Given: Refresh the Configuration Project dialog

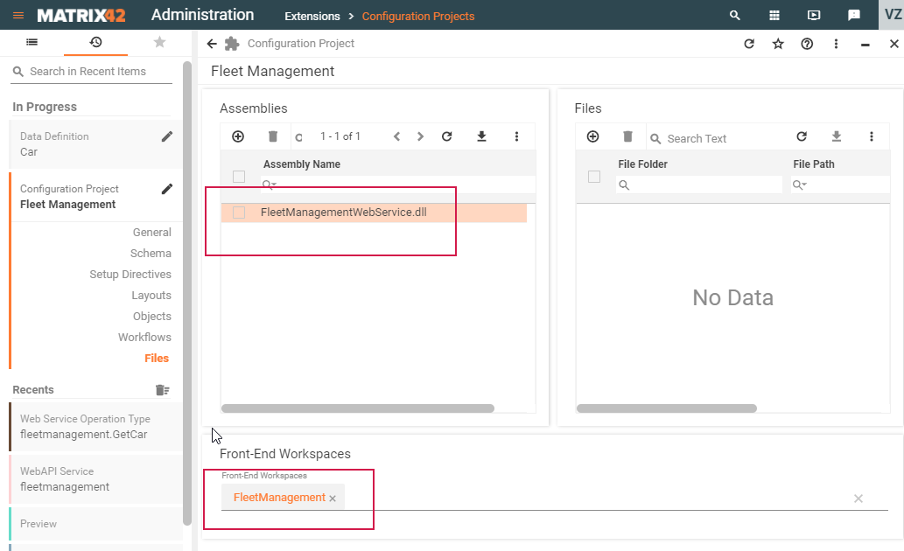Looking at the screenshot, I should [749, 44].
